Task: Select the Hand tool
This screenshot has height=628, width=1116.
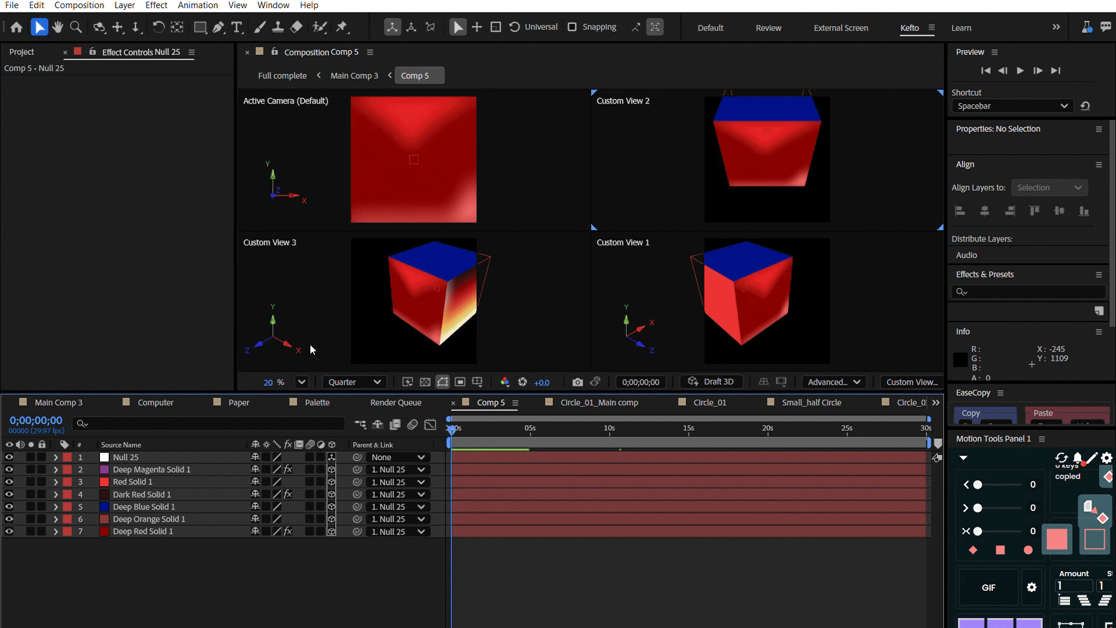Action: (x=58, y=27)
